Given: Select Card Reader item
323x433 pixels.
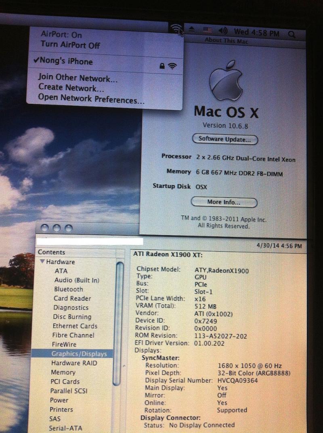Looking at the screenshot, I should pos(72,298).
